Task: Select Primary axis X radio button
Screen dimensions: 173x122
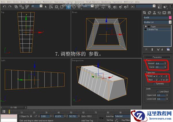Action: point(154,76)
